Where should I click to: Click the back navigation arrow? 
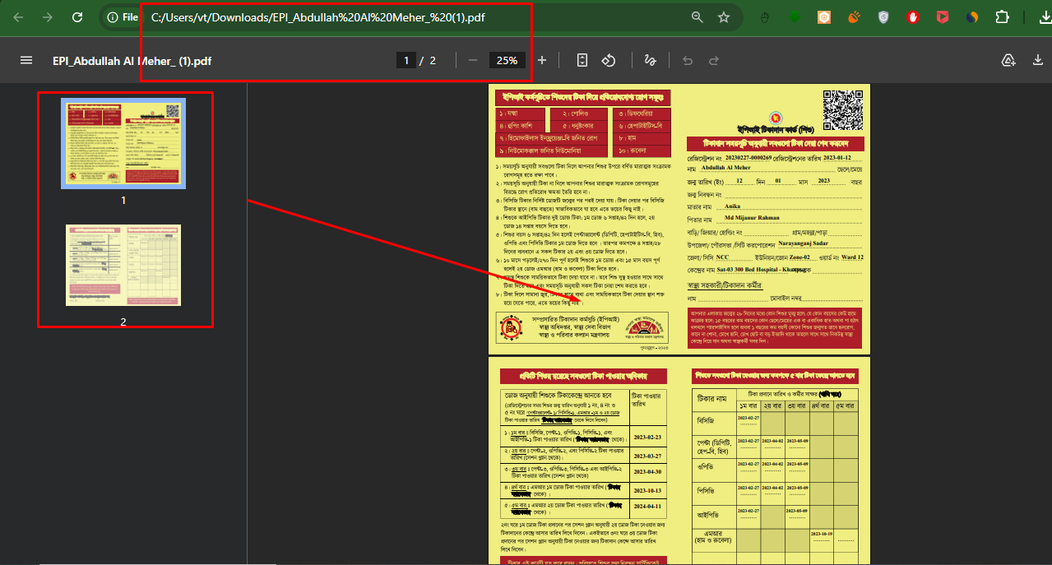(18, 16)
